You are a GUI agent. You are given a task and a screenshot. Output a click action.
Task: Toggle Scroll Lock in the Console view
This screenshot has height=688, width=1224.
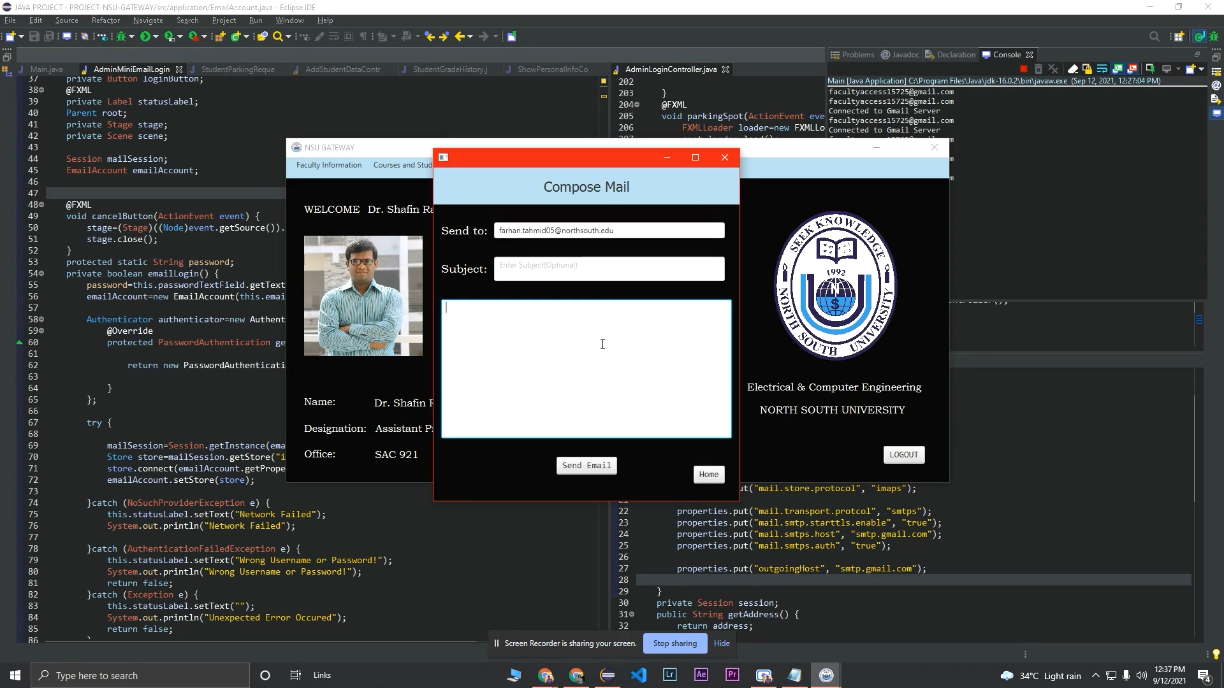pyautogui.click(x=1088, y=68)
